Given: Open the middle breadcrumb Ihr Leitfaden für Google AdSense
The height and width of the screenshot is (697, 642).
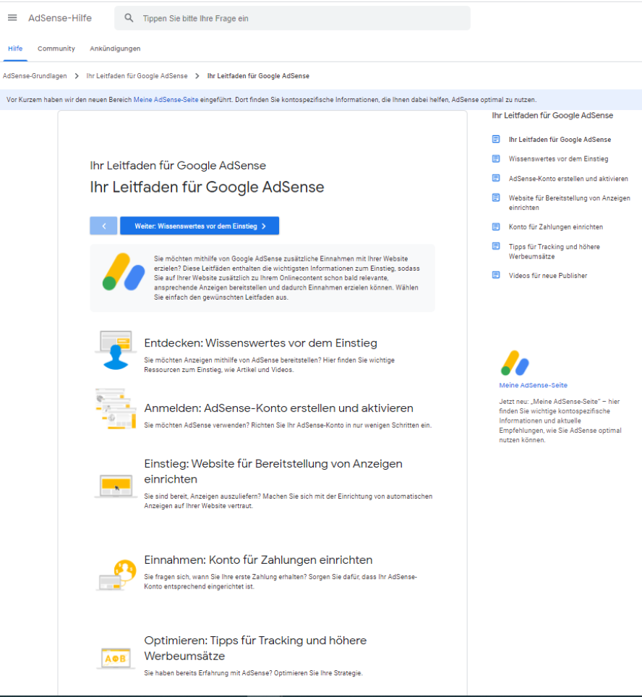Looking at the screenshot, I should point(137,76).
